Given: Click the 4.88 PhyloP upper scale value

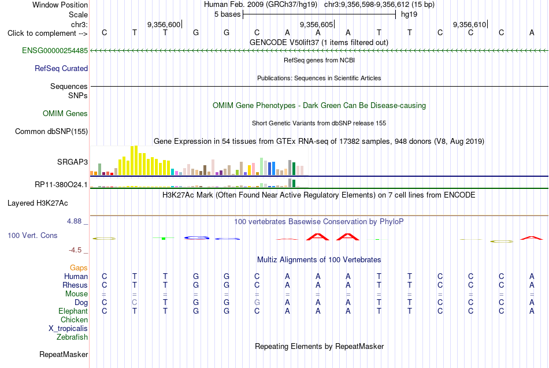Looking at the screenshot, I should (x=74, y=221).
